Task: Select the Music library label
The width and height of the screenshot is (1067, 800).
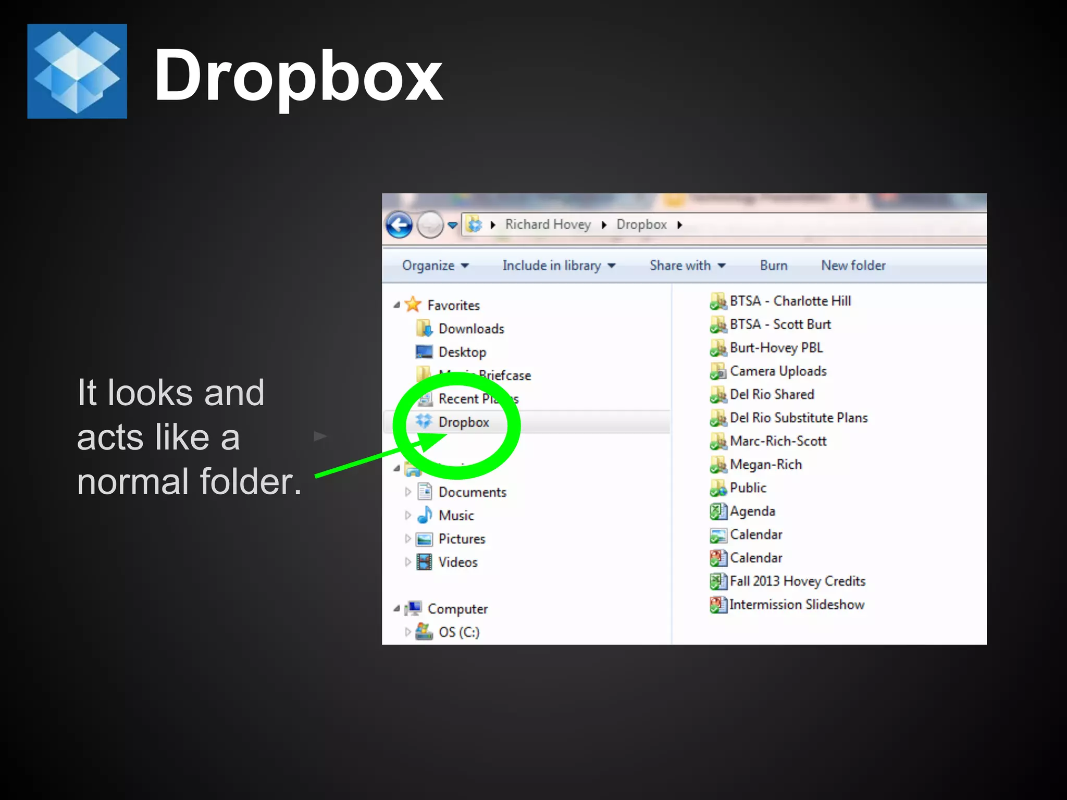Action: (x=456, y=516)
